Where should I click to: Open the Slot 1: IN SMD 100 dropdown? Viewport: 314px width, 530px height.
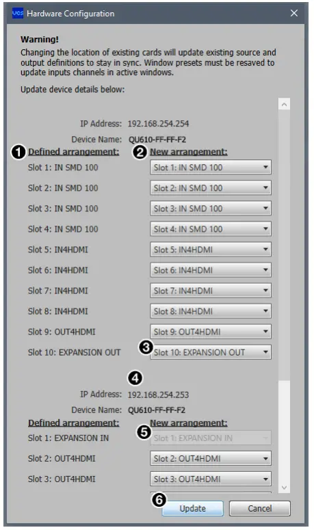click(211, 168)
